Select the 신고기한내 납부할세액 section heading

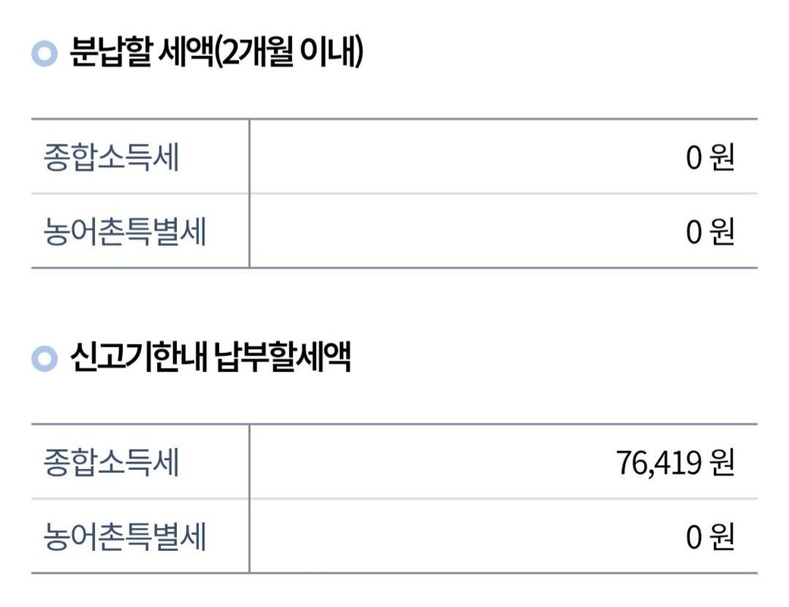click(210, 357)
